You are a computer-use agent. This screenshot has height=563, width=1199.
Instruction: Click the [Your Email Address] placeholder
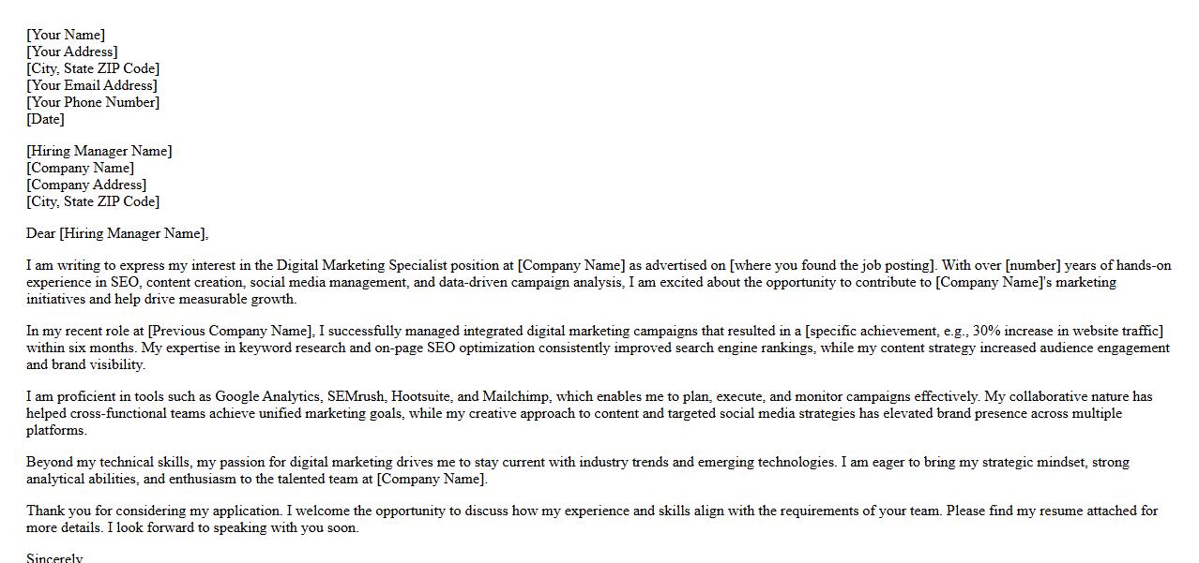92,85
